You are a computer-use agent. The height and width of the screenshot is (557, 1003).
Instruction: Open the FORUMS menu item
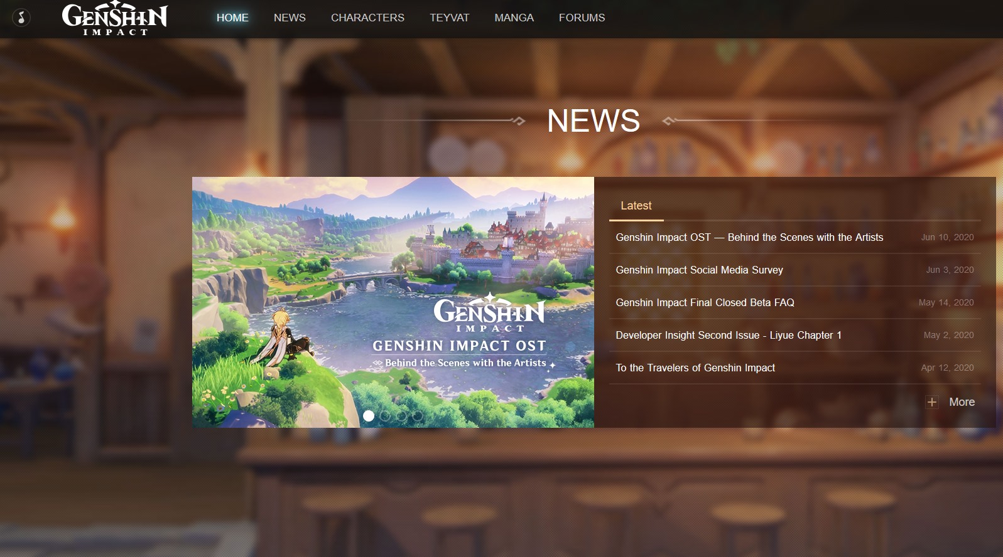(x=582, y=18)
